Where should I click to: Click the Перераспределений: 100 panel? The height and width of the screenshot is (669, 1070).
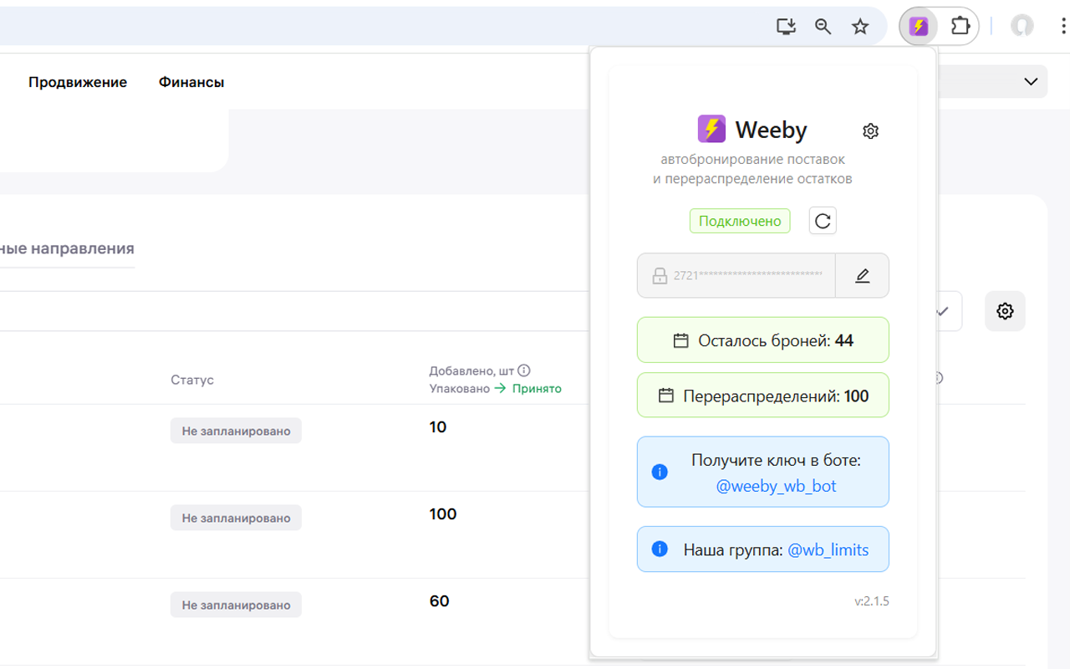pyautogui.click(x=763, y=396)
